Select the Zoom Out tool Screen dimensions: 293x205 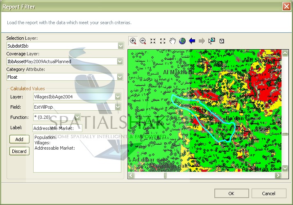[143, 41]
